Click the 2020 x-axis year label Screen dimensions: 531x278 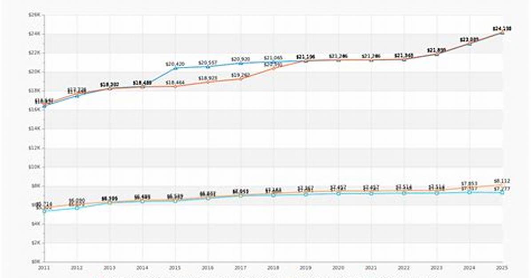339,268
